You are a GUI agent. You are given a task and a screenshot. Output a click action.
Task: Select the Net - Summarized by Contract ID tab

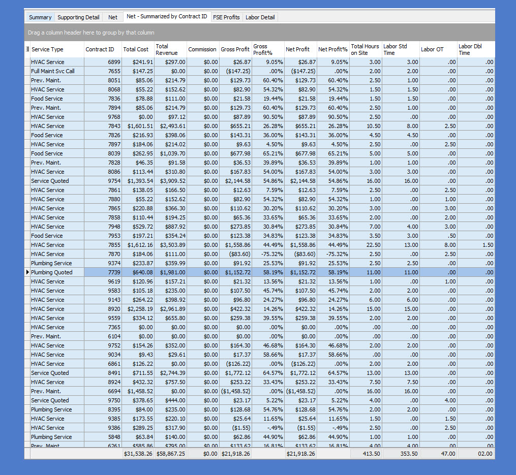coord(167,16)
